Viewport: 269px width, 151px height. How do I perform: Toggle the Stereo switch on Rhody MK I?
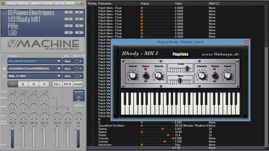coord(146,75)
